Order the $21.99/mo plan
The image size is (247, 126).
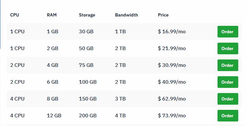tap(228, 48)
